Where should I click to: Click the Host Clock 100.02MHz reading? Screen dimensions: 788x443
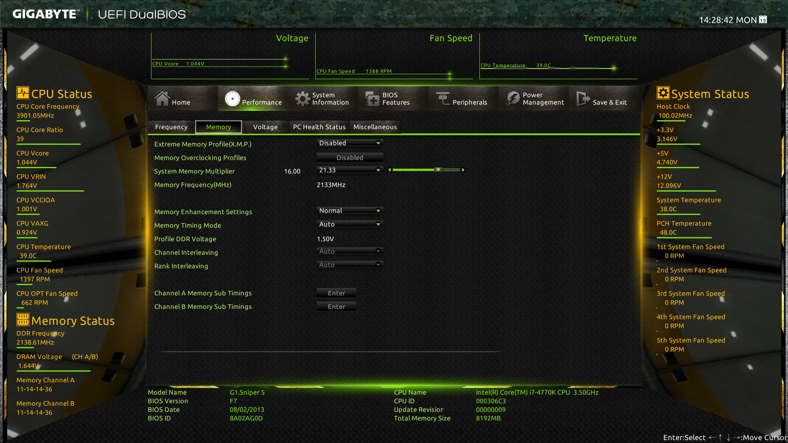click(675, 115)
